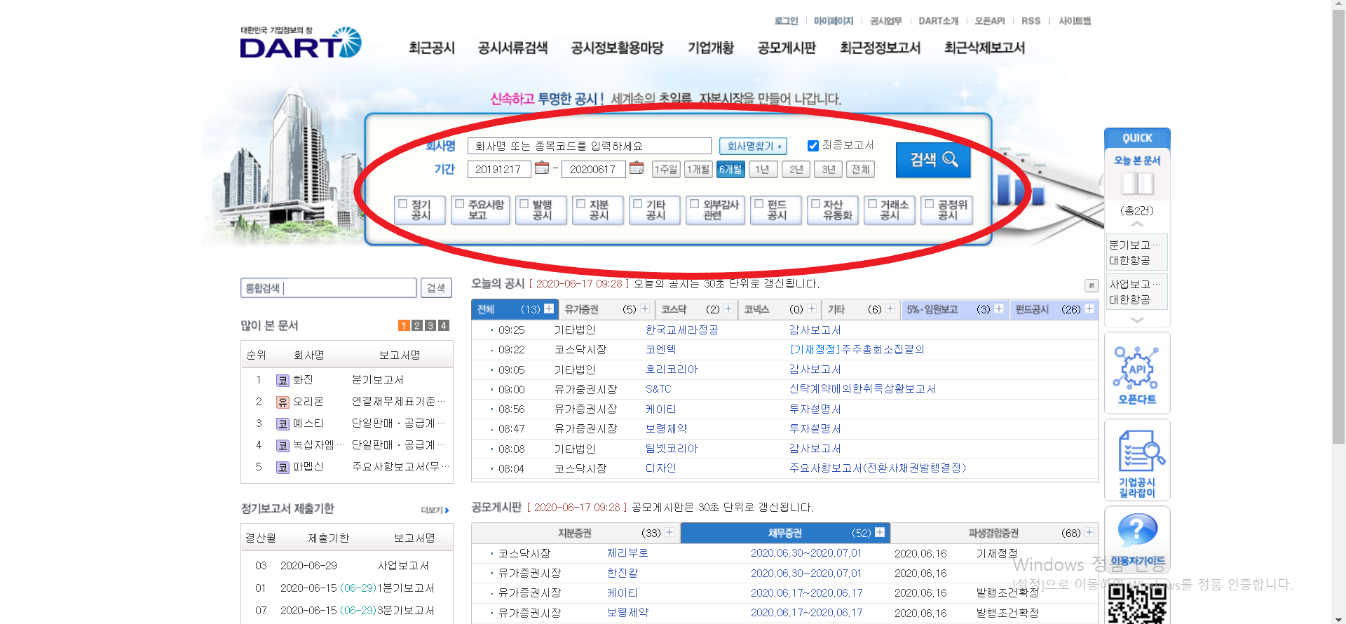Click the DART logo

(301, 43)
